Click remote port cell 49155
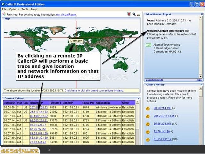Image resolution: width=205 pixels, height=154 pixels. click(x=55, y=134)
